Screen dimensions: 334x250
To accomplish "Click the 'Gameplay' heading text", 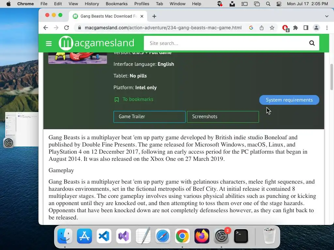I will (61, 171).
